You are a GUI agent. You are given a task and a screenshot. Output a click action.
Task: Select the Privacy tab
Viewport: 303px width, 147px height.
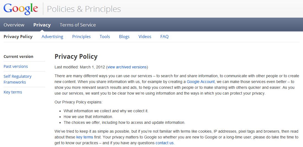coord(42,25)
